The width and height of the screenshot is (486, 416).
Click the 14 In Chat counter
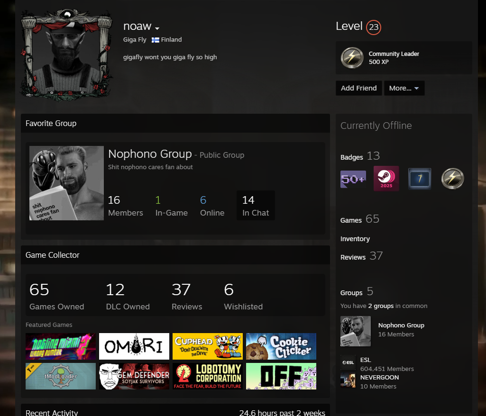(256, 206)
